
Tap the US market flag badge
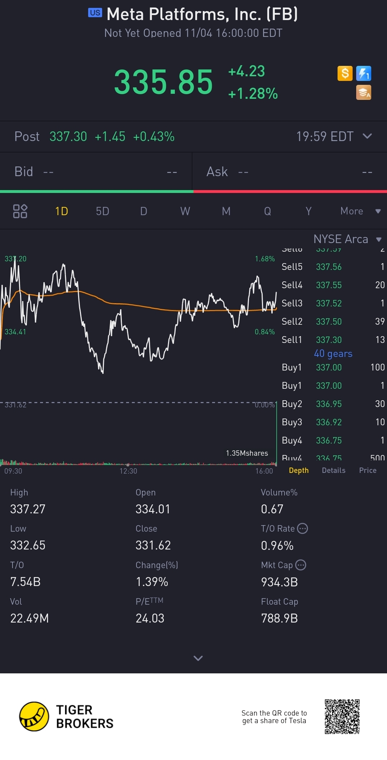click(95, 13)
